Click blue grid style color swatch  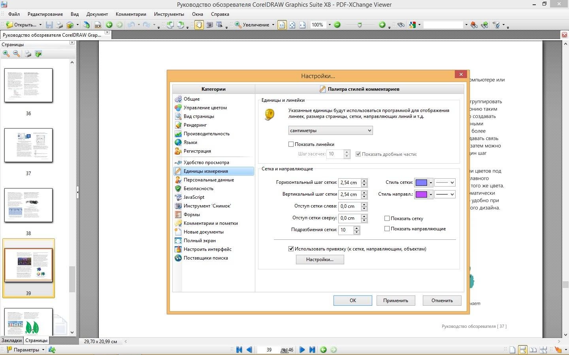point(421,183)
